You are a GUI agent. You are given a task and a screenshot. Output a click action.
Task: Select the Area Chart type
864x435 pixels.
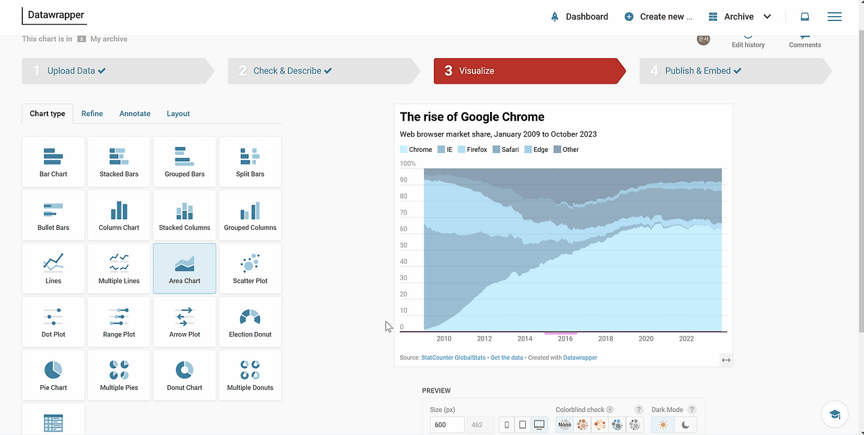click(x=184, y=268)
